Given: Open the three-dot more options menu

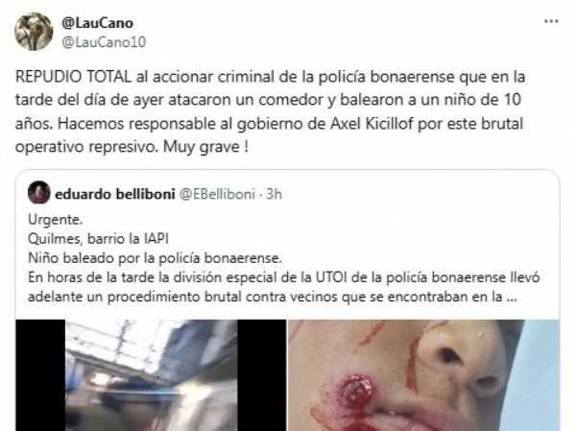Looking at the screenshot, I should (551, 21).
